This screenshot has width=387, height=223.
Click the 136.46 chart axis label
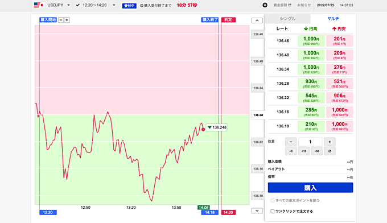[x=258, y=34]
